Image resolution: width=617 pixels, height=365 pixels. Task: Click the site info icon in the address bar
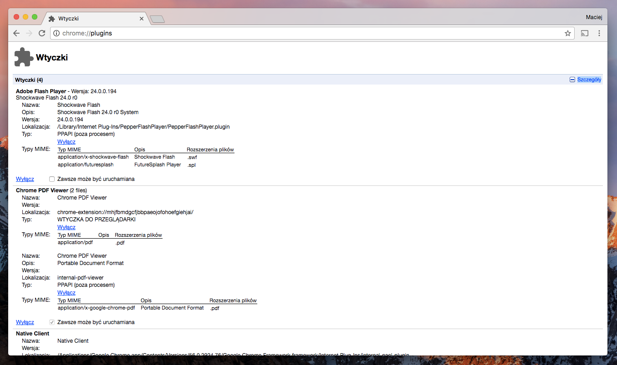(56, 33)
